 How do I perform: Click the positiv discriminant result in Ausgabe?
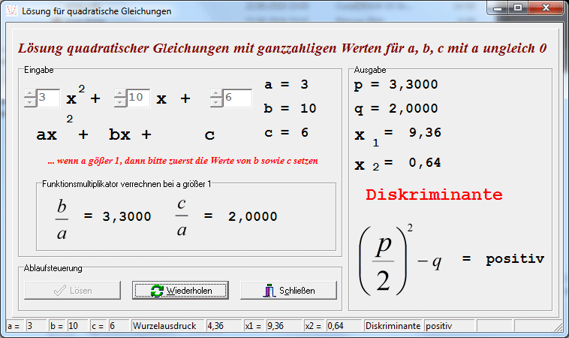tap(515, 259)
